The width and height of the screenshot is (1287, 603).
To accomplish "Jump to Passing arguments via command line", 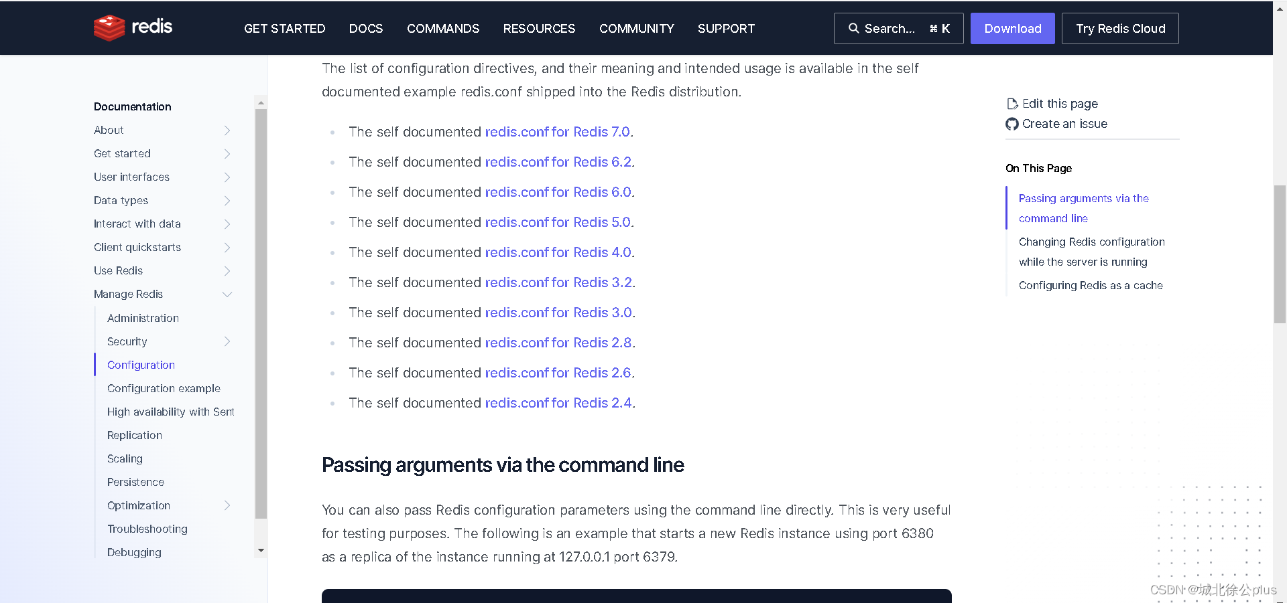I will click(x=1084, y=208).
